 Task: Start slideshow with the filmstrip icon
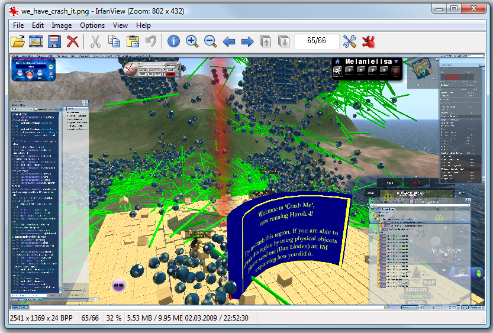pyautogui.click(x=36, y=41)
